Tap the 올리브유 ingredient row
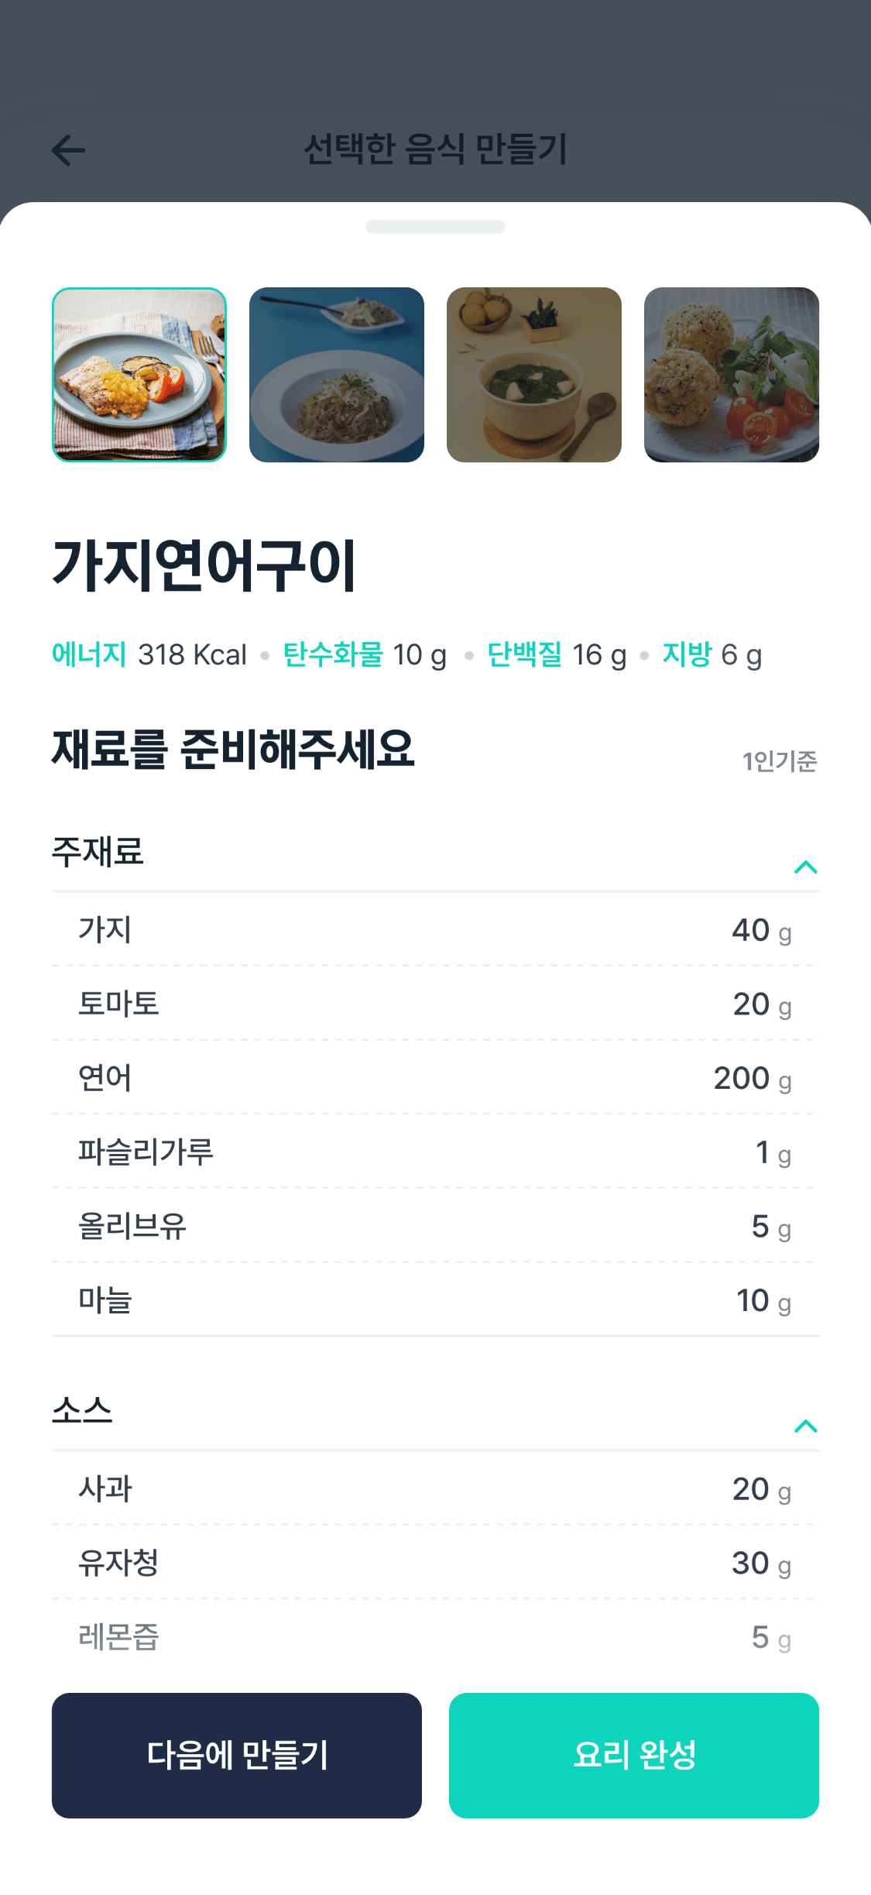871x1895 pixels. tap(435, 1227)
